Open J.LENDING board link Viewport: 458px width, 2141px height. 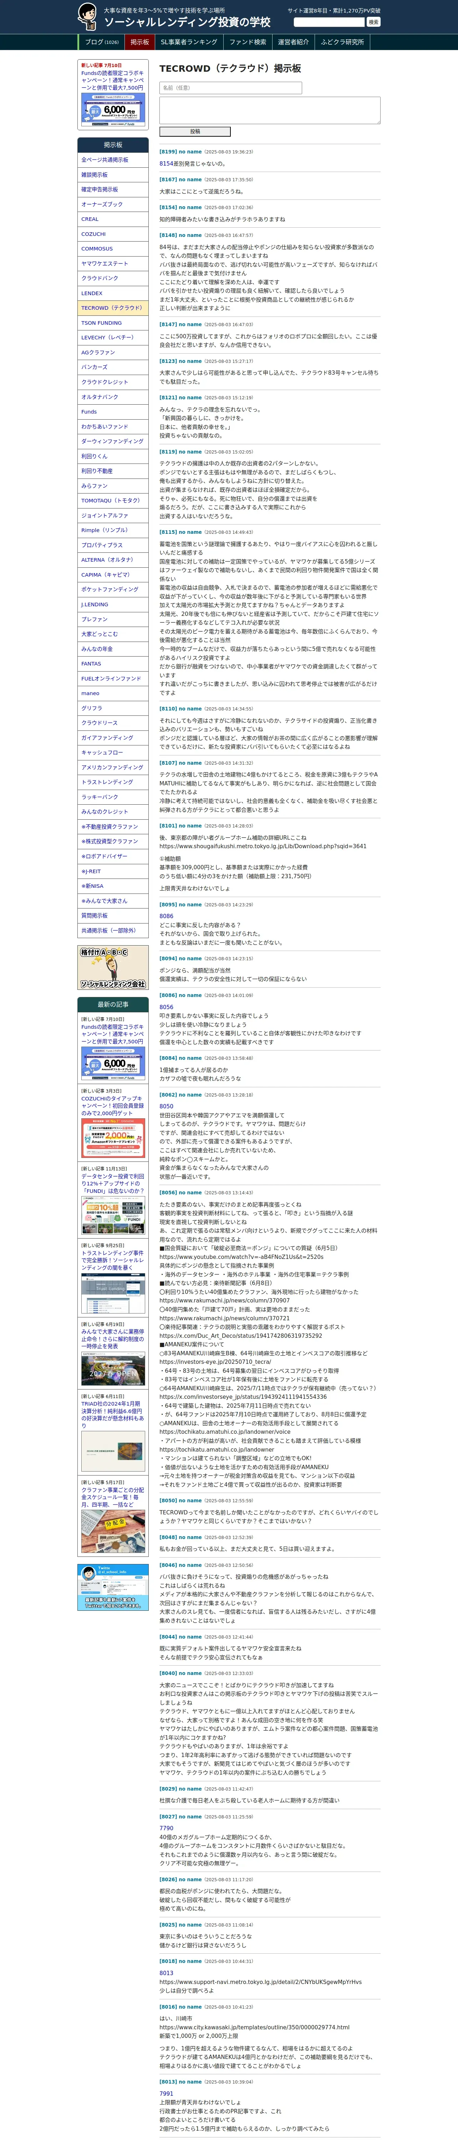click(113, 604)
